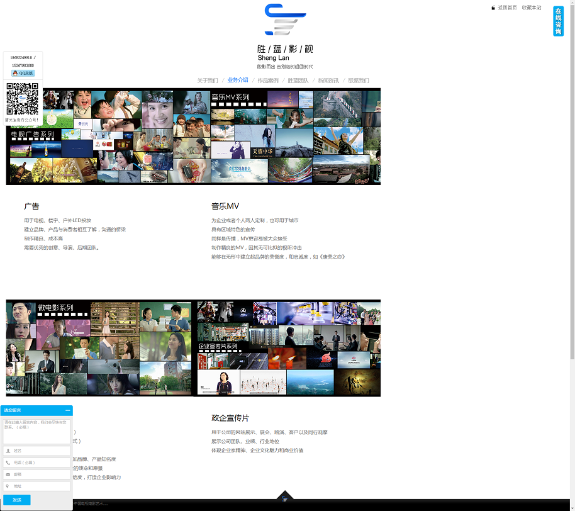Viewport: 575px width, 511px height.
Task: Click the 政企宣传片 section heading
Action: coord(230,418)
